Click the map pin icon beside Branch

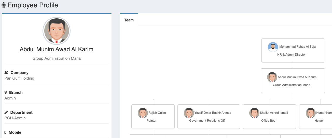pyautogui.click(x=6, y=93)
